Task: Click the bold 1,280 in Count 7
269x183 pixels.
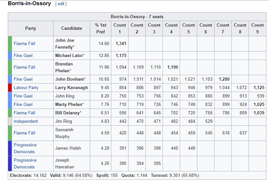Action: (224, 79)
